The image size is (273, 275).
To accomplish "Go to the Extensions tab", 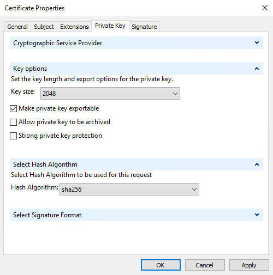I will [74, 27].
